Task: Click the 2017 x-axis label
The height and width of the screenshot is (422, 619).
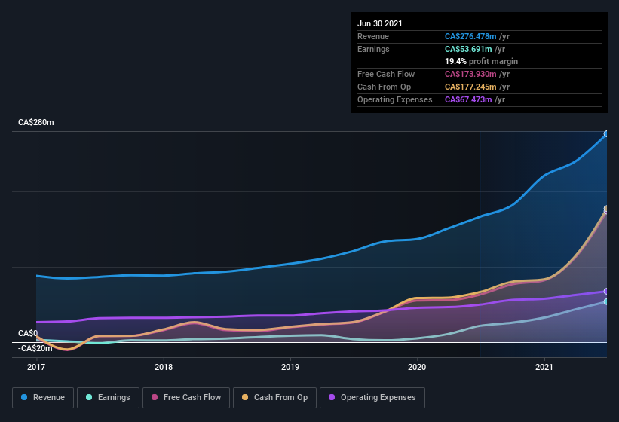Action: coord(36,367)
